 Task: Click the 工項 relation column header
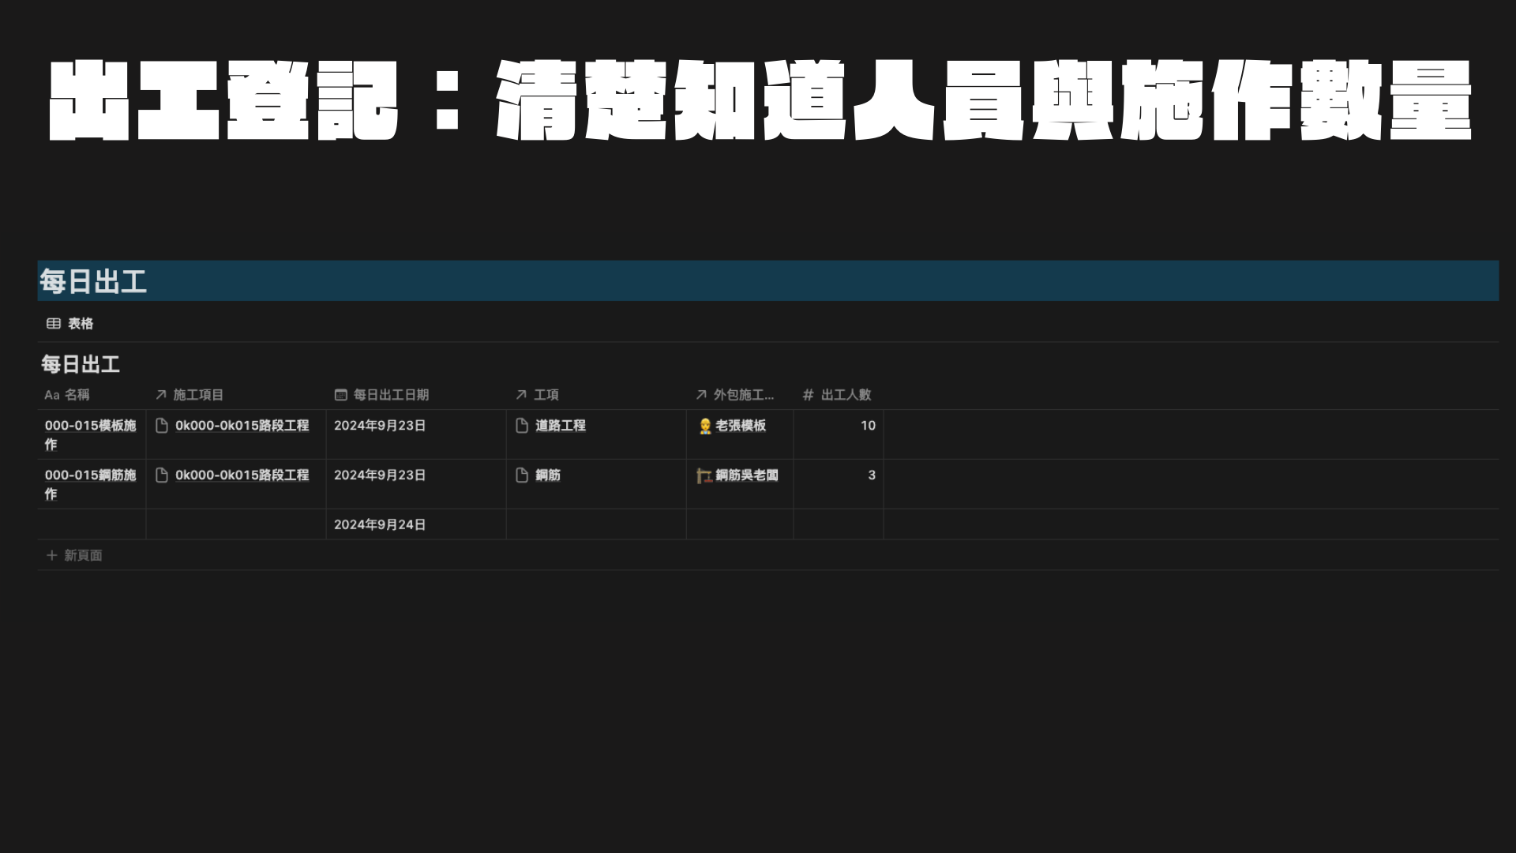[x=546, y=395]
